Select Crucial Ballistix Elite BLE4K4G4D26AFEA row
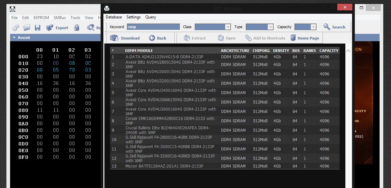Screen dimensions: 391x188 (x=225, y=130)
